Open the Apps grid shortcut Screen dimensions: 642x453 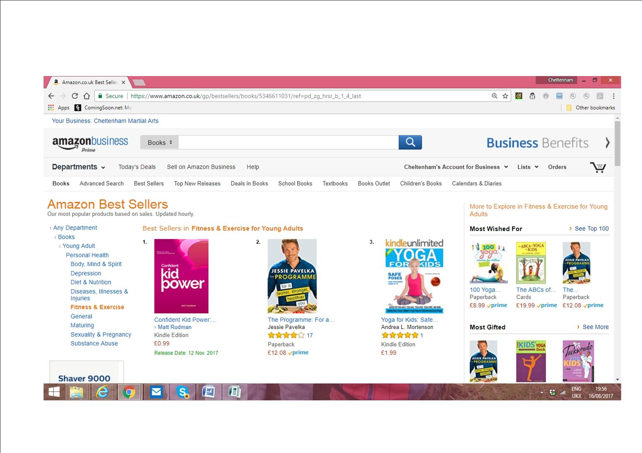pyautogui.click(x=59, y=107)
